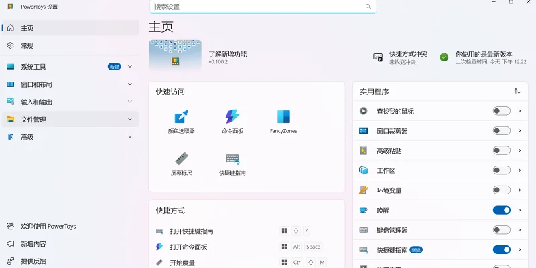Click the what's new banner thumbnail
Image resolution: width=536 pixels, height=268 pixels.
[175, 55]
